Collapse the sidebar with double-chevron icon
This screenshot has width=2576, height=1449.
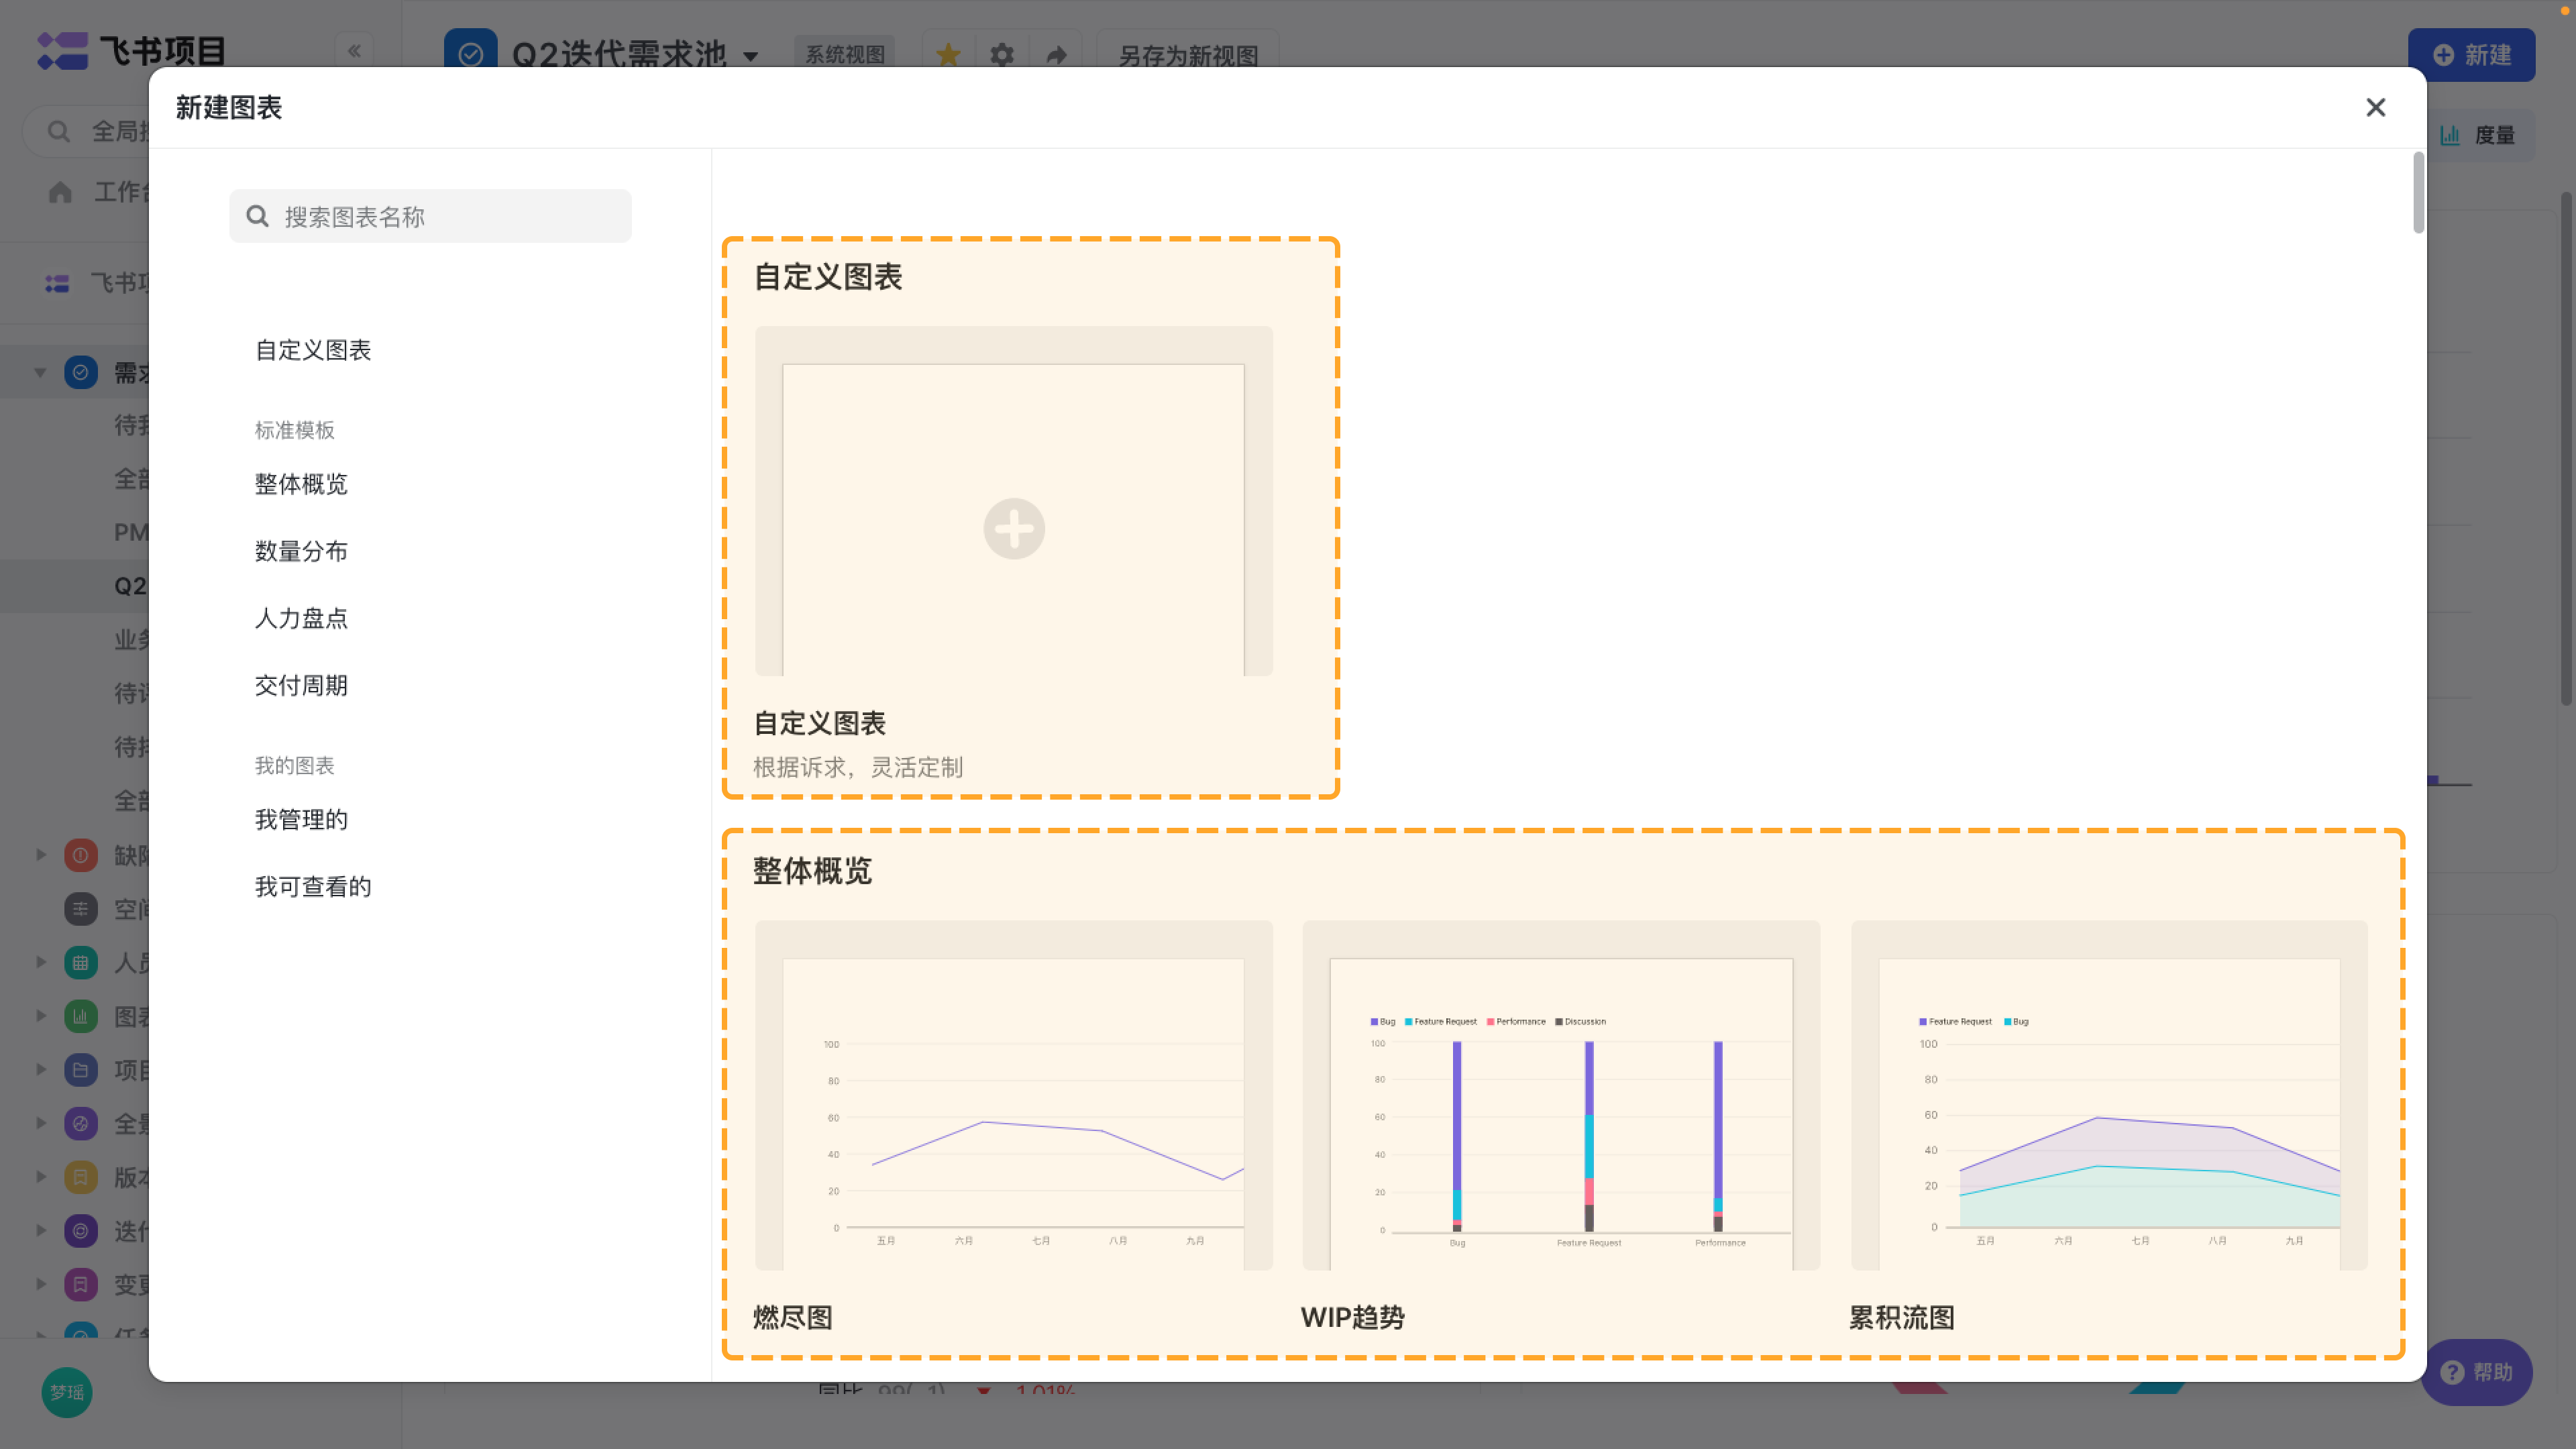[354, 51]
